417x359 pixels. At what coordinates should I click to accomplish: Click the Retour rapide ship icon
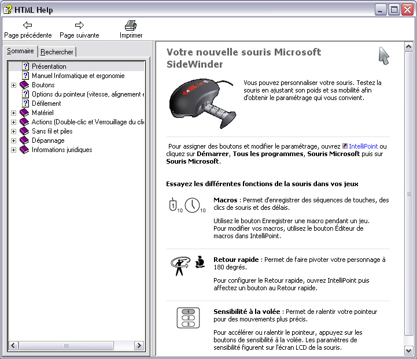coord(200,262)
